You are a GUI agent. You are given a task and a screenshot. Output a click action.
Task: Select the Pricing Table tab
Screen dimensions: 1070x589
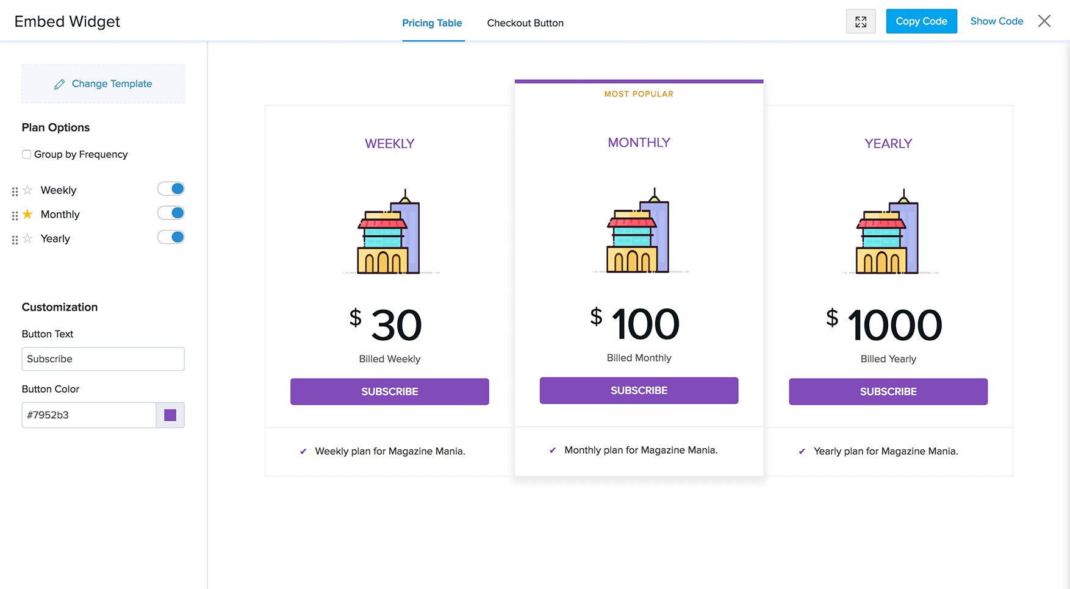point(432,23)
